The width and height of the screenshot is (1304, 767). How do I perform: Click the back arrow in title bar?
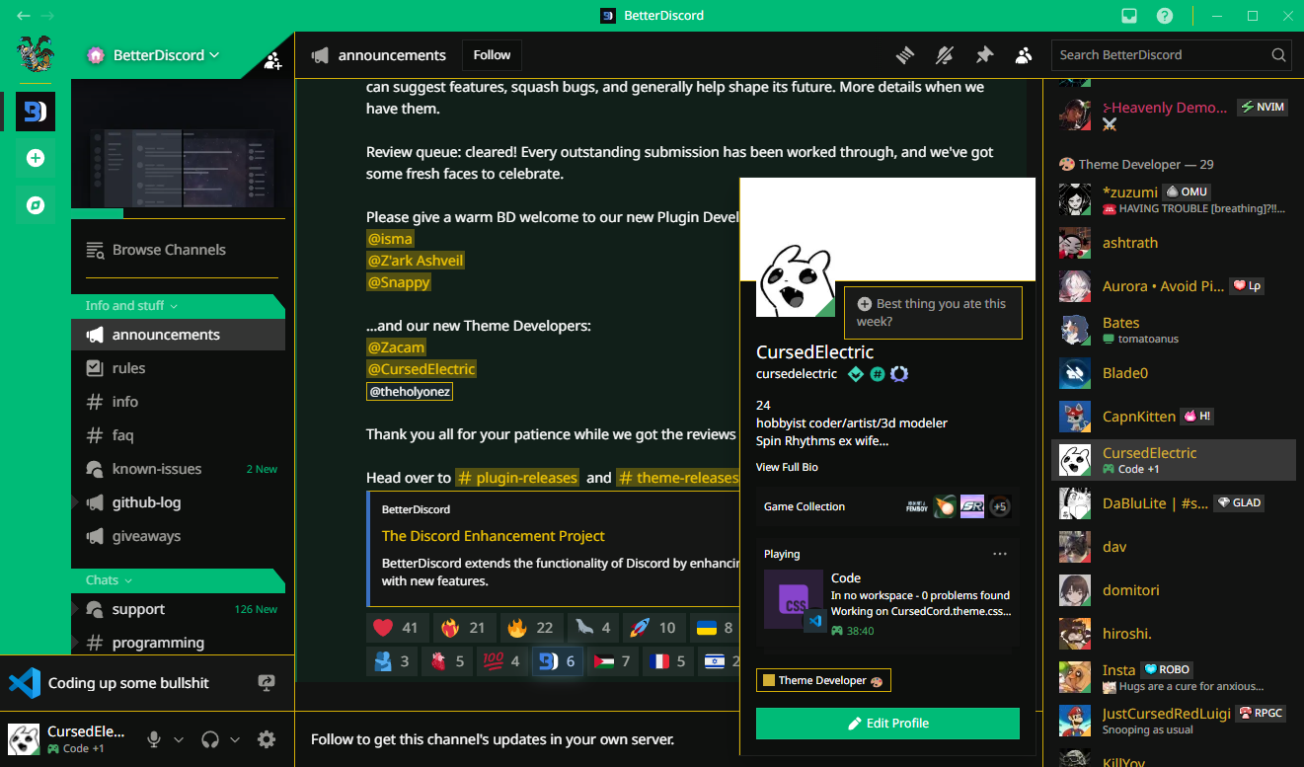pyautogui.click(x=23, y=16)
